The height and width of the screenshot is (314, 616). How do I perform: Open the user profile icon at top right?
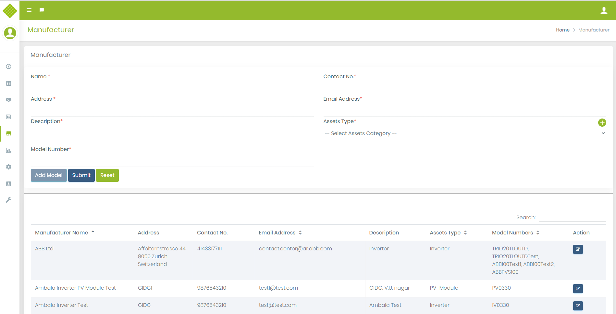pyautogui.click(x=604, y=10)
